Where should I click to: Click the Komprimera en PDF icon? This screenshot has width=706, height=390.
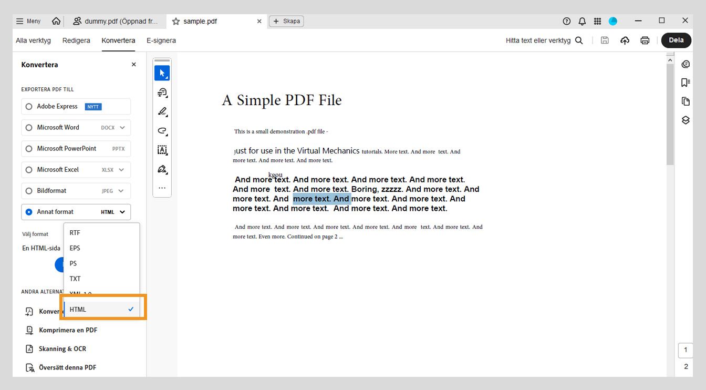(x=29, y=330)
